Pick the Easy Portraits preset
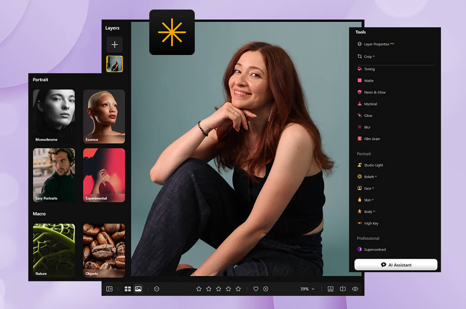This screenshot has width=466, height=309. tap(54, 175)
